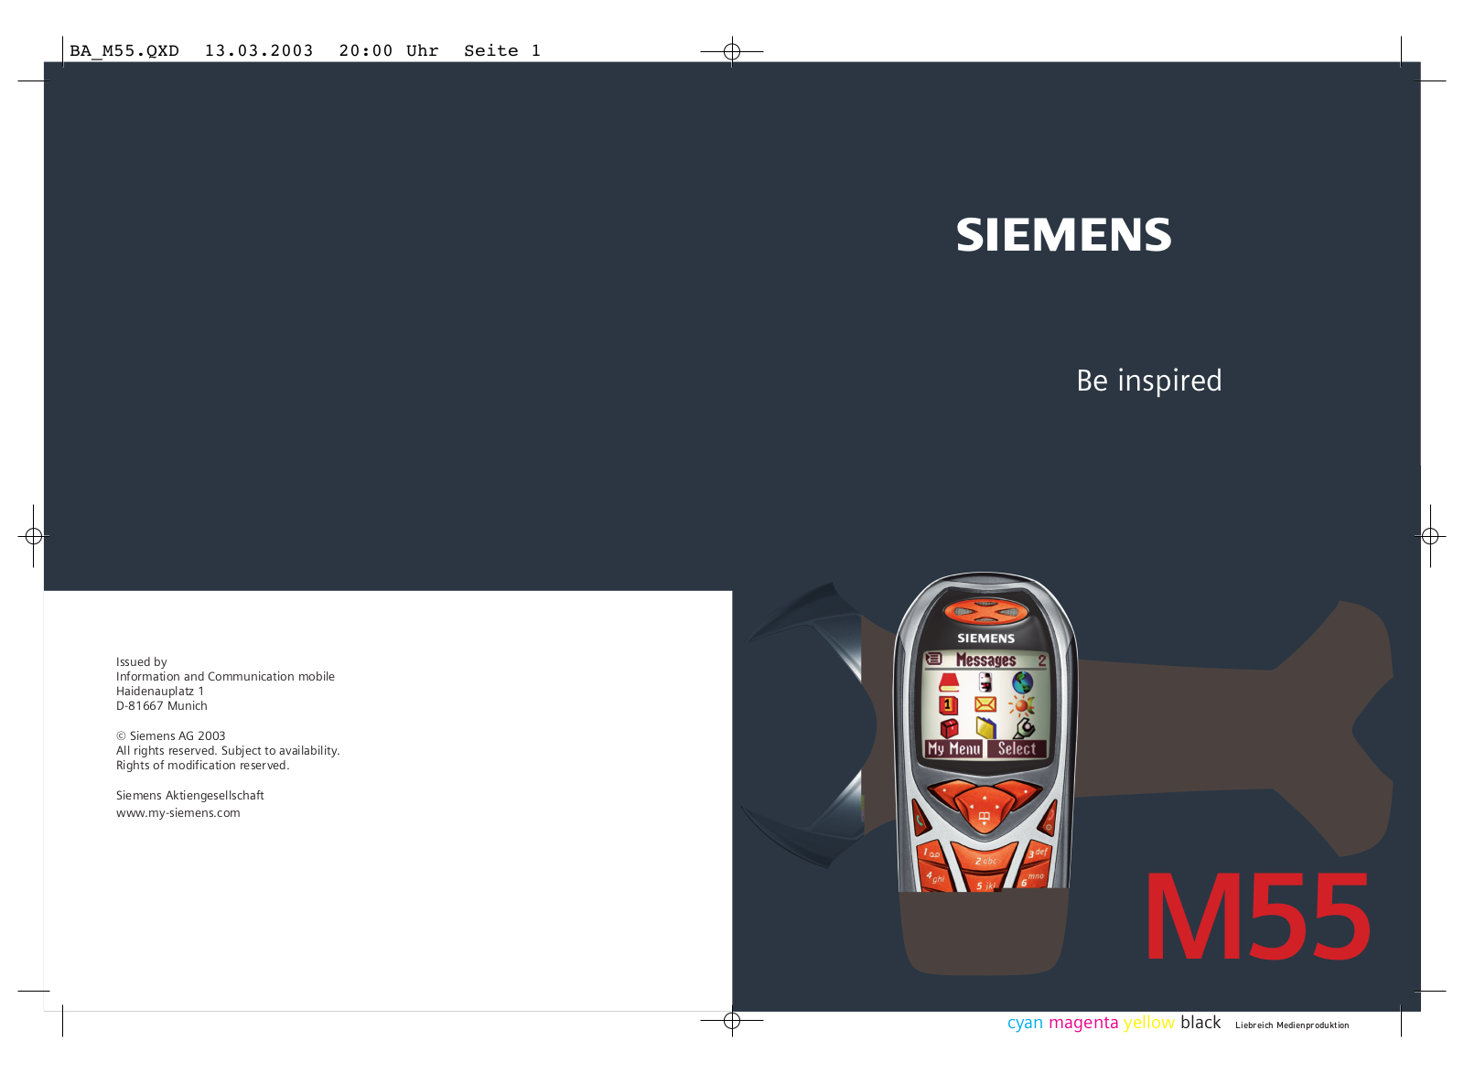Click the 'cyan' color label
The image size is (1464, 1073).
pos(1025,1023)
